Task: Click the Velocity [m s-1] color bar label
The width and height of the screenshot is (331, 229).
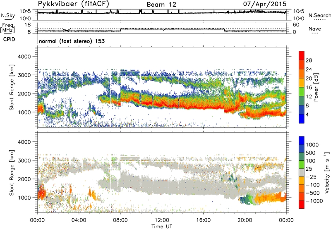Action: coord(327,172)
